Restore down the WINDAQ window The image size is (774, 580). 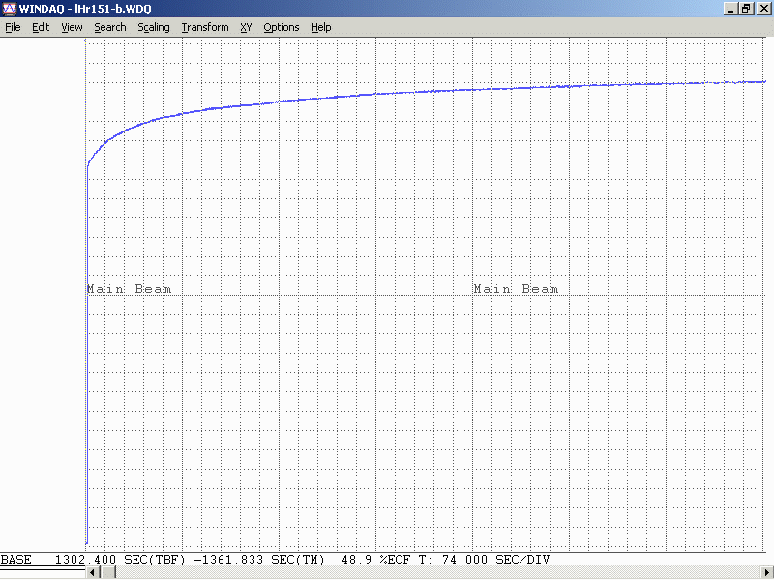coord(746,8)
